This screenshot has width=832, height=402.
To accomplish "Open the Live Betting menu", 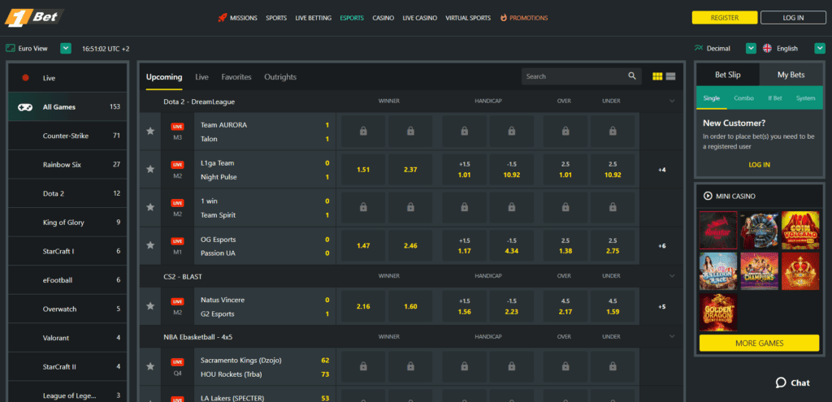I will tap(314, 18).
